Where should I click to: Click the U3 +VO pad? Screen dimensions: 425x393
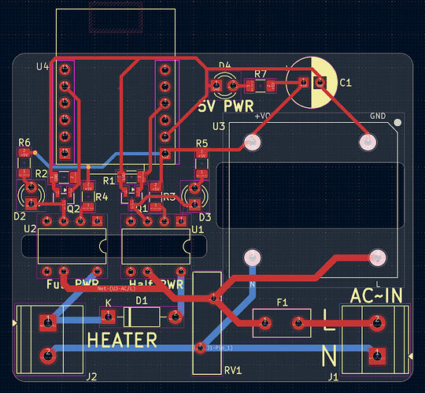(x=253, y=142)
